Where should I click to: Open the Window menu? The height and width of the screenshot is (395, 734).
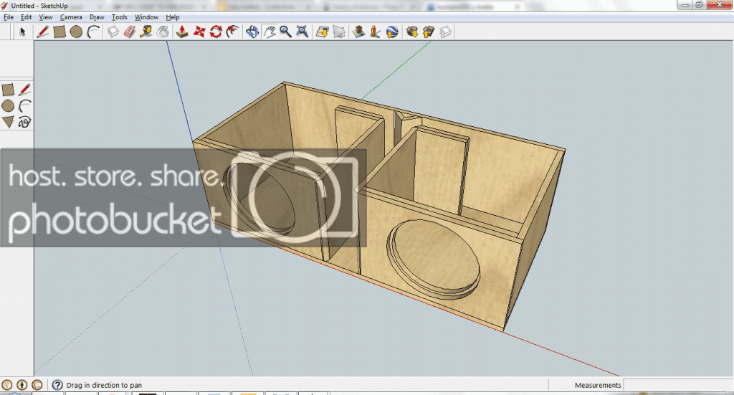(x=146, y=17)
